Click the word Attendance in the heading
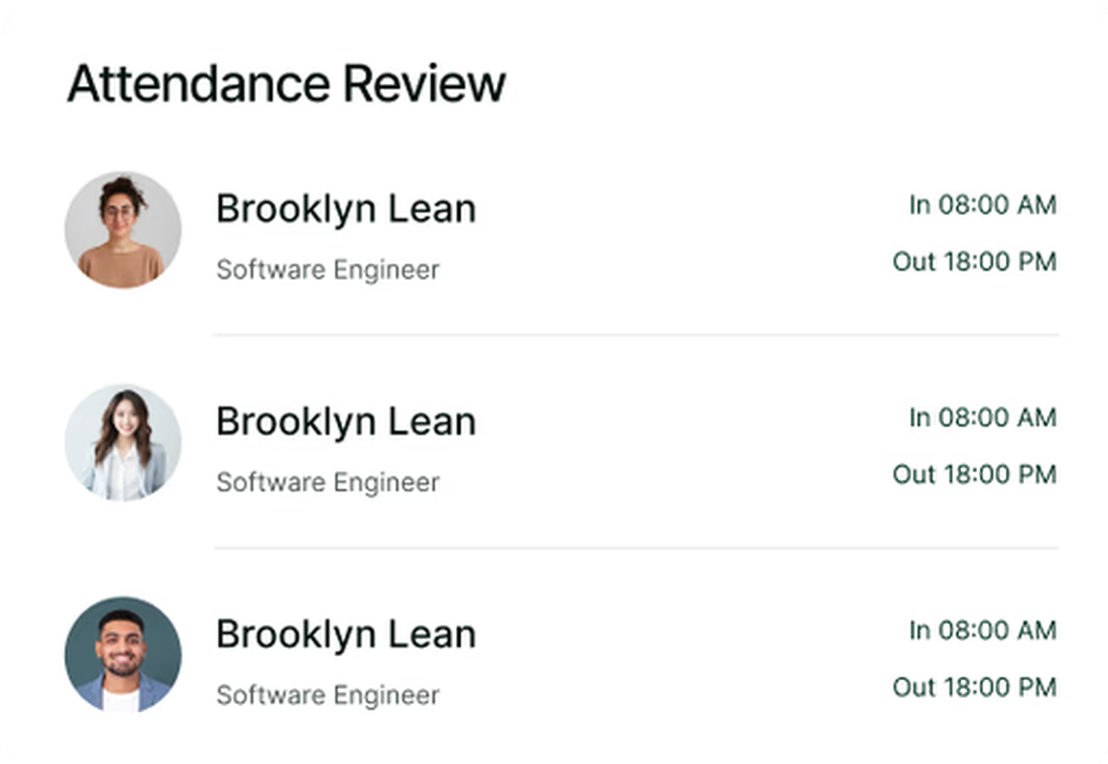The image size is (1108, 764). 199,84
